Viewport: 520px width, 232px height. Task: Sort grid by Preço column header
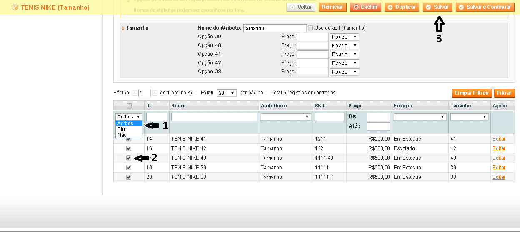pos(355,106)
